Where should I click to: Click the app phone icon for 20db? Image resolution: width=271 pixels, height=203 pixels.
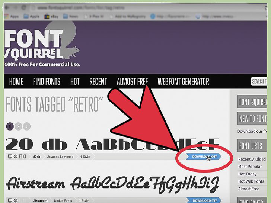click(25, 157)
